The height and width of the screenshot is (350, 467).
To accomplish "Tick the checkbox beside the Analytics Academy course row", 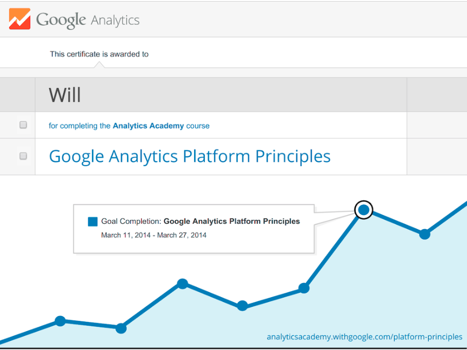I will [x=23, y=125].
